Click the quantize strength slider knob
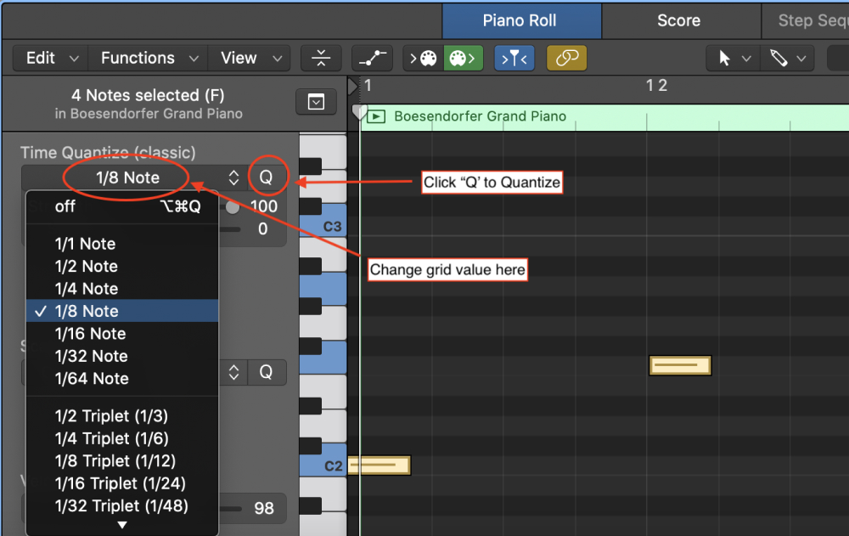This screenshot has width=849, height=536. (x=232, y=206)
